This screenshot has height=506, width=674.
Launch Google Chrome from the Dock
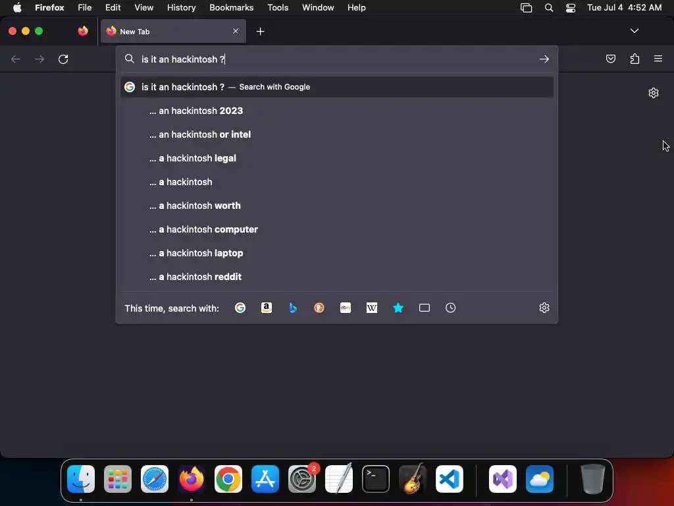point(228,479)
